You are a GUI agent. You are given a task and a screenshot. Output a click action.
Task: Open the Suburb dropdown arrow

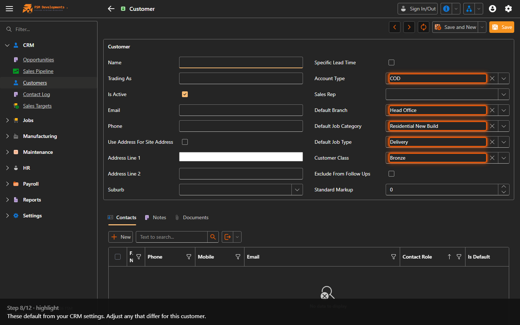(x=297, y=190)
